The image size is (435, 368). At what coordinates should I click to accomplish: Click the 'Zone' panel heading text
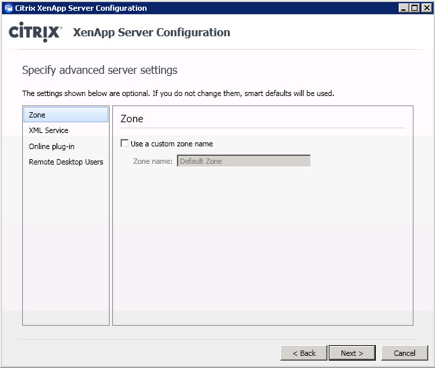click(x=132, y=119)
